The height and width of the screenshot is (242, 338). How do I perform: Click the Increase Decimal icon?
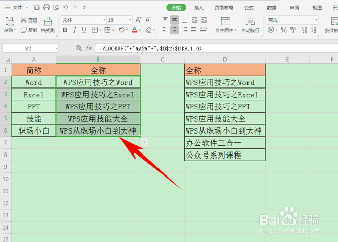tap(304, 30)
